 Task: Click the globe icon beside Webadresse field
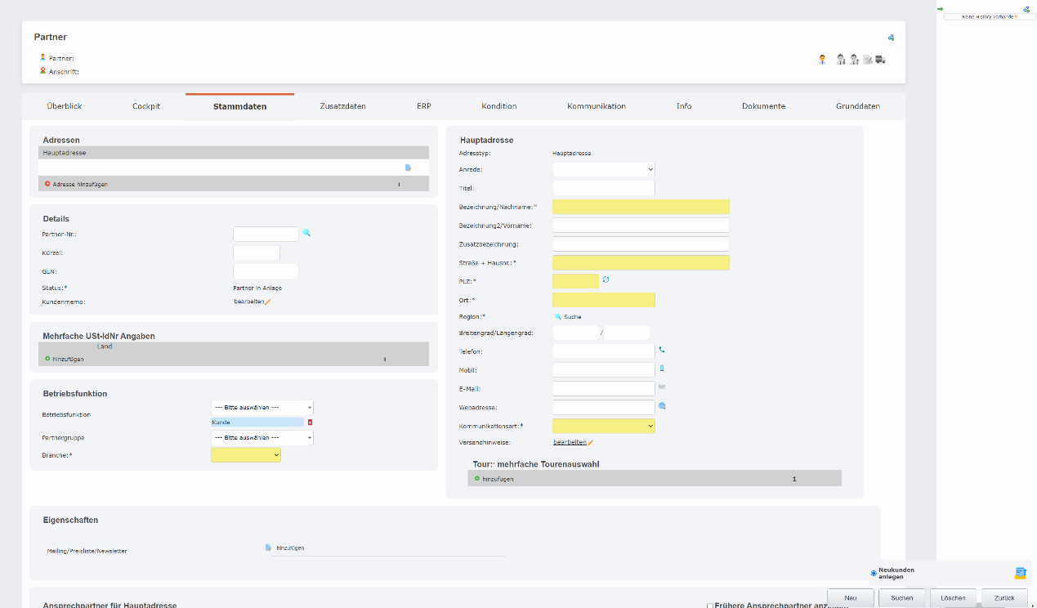click(663, 405)
